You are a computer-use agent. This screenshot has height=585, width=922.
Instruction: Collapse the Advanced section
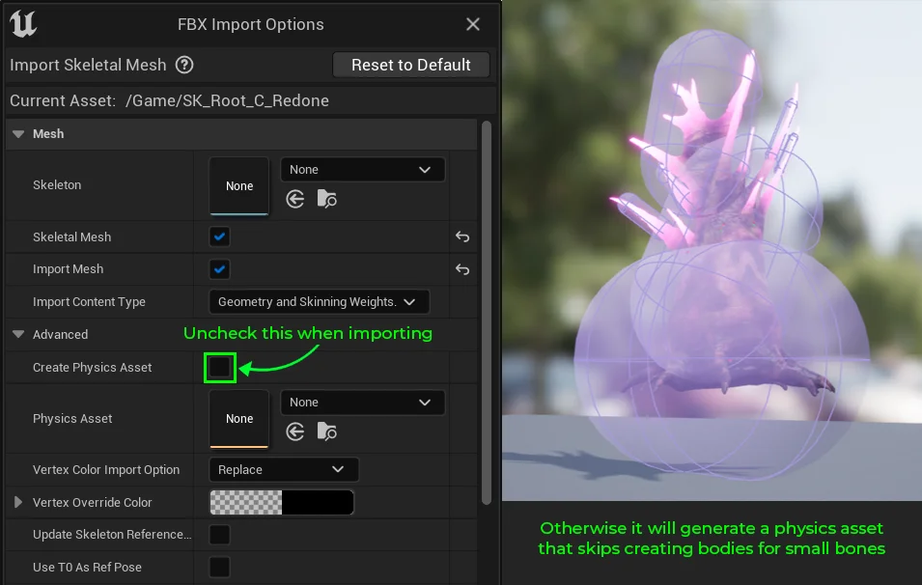pos(18,335)
